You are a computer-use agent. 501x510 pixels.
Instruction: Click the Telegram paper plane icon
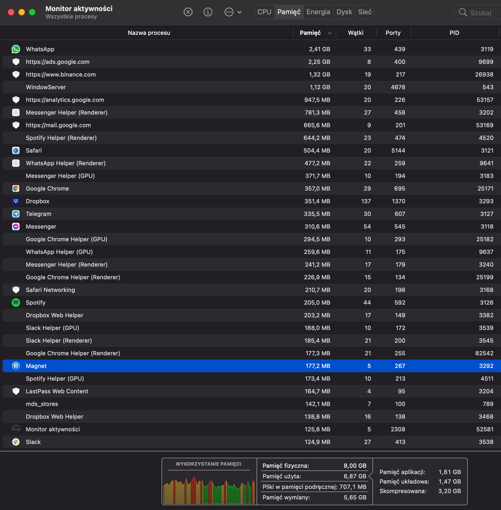16,214
